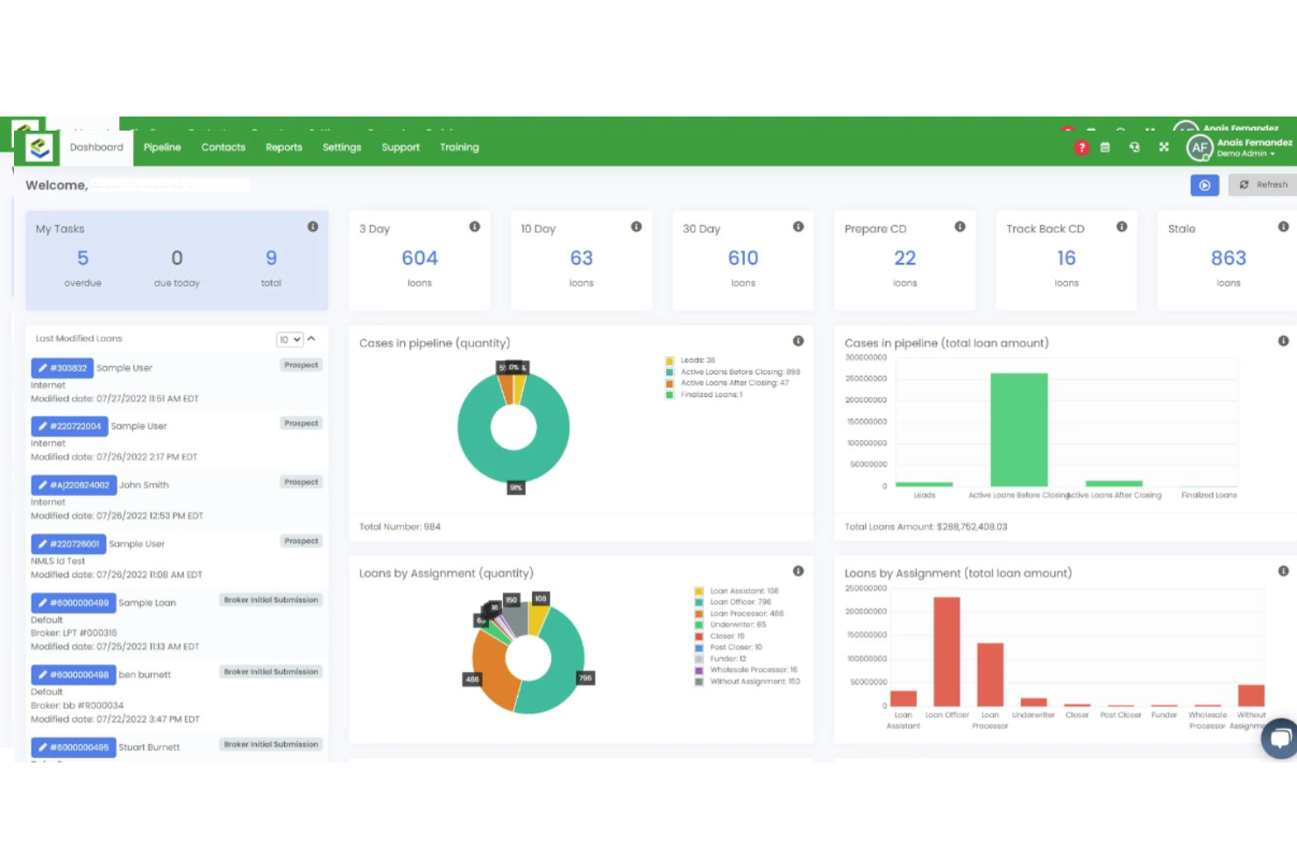Image resolution: width=1297 pixels, height=865 pixels.
Task: Open the calendar icon in header
Action: [x=1105, y=147]
